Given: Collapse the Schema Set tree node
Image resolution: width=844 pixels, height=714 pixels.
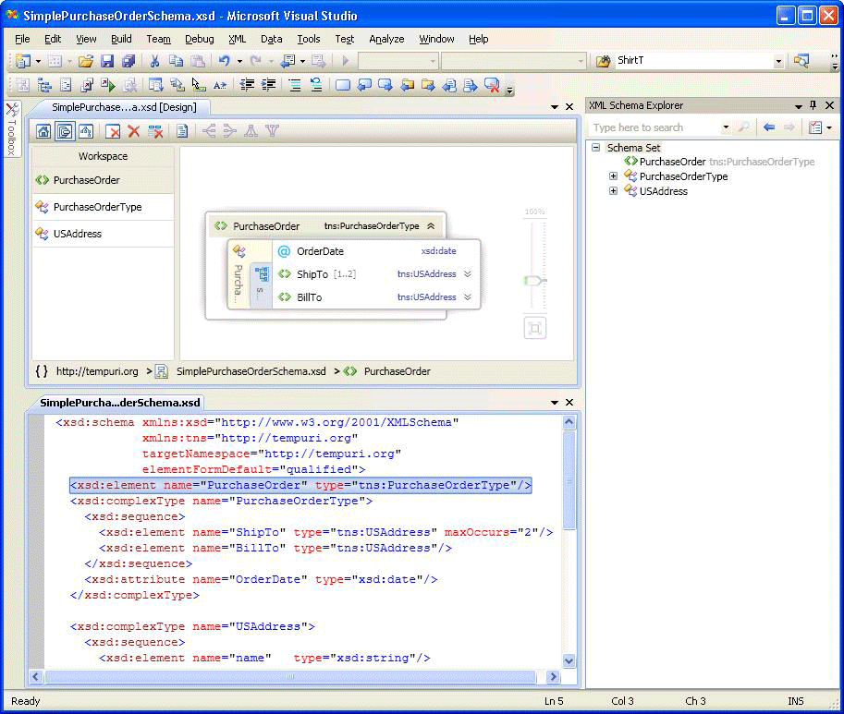Looking at the screenshot, I should pos(595,147).
